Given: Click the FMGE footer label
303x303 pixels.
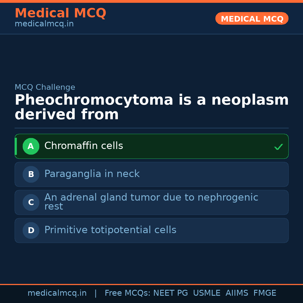Looking at the screenshot, I should [265, 293].
